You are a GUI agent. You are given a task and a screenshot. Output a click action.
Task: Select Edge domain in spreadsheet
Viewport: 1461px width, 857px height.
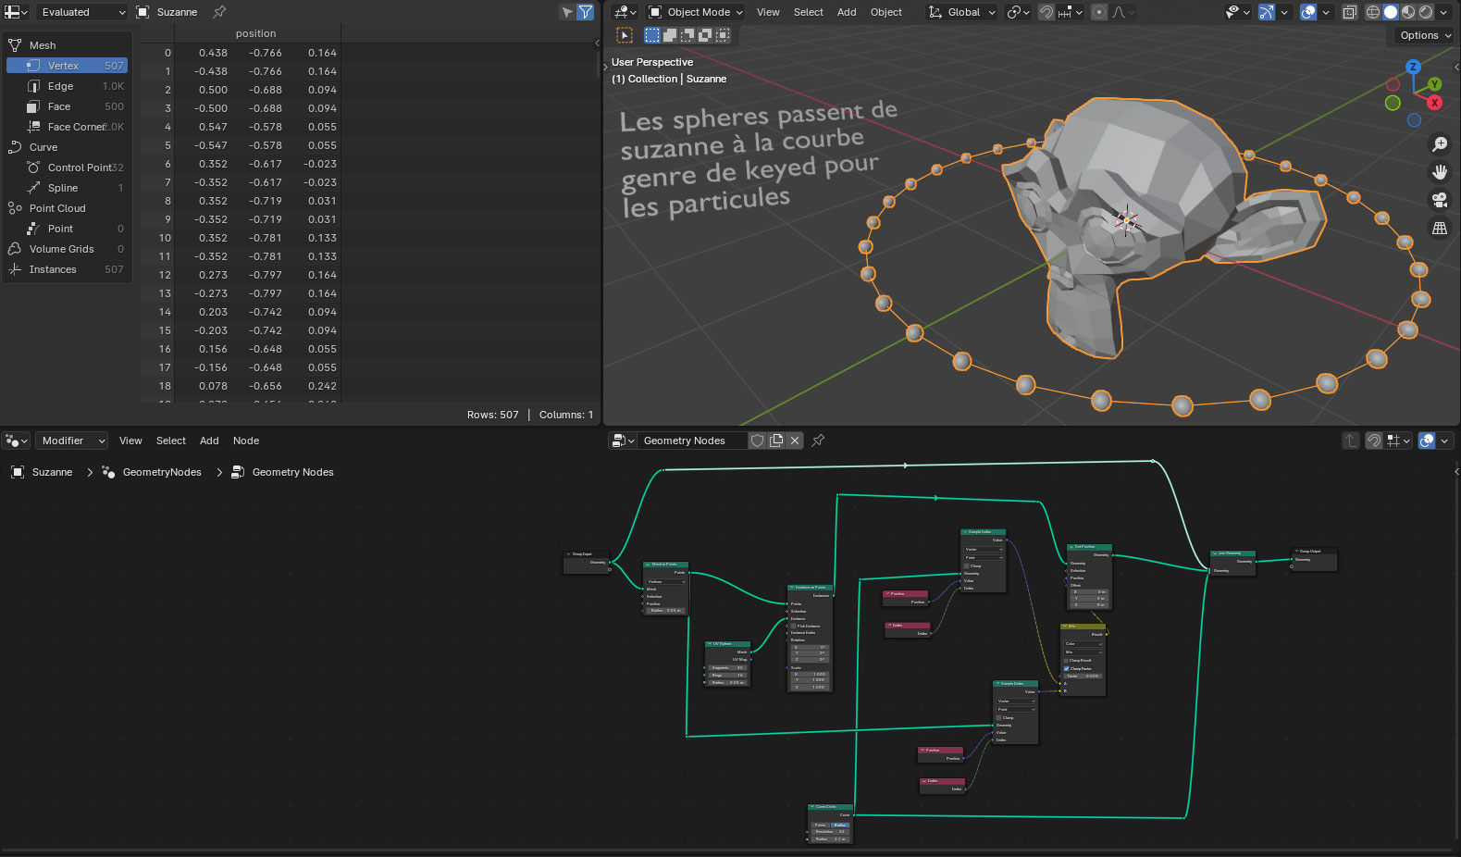(x=67, y=86)
